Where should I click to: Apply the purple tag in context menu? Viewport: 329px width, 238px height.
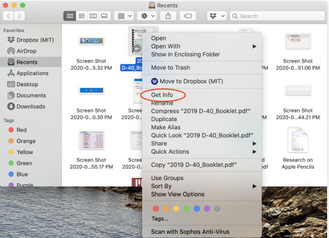coord(207,208)
